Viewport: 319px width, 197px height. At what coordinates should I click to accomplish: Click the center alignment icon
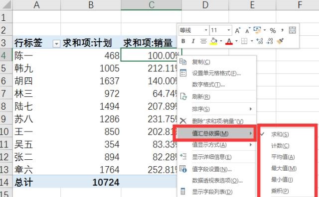[x=203, y=41]
